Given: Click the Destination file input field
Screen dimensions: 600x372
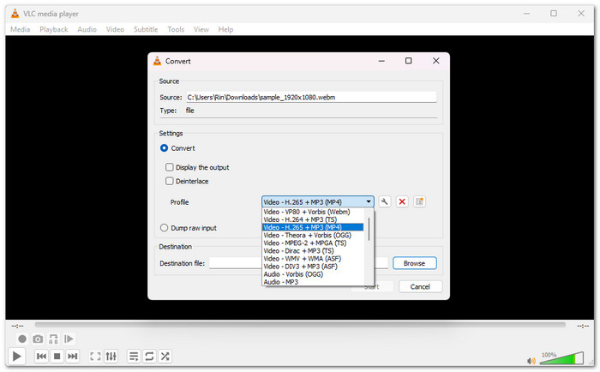Looking at the screenshot, I should click(299, 263).
